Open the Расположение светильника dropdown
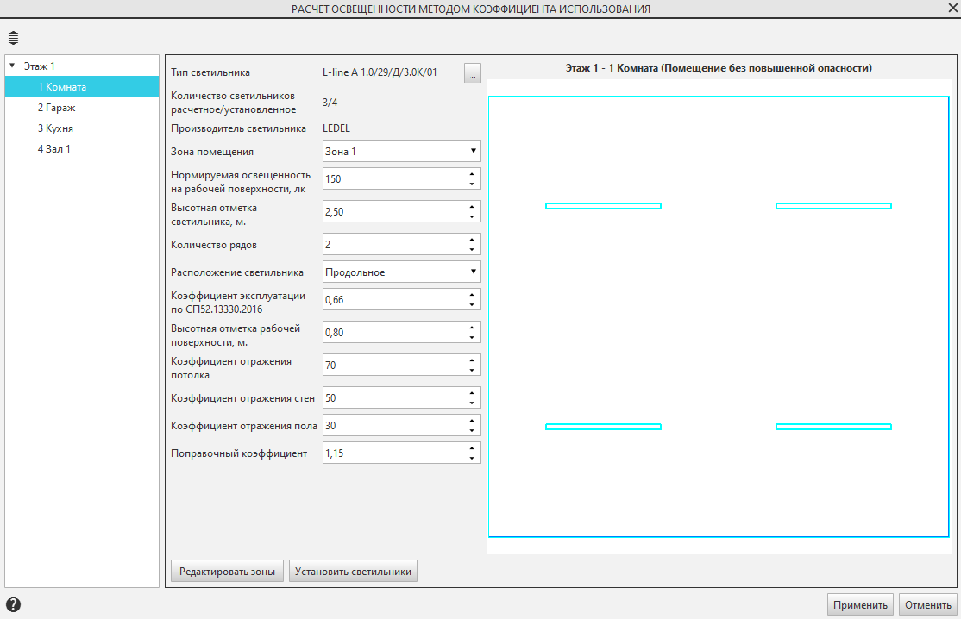Image resolution: width=961 pixels, height=619 pixels. pyautogui.click(x=401, y=272)
